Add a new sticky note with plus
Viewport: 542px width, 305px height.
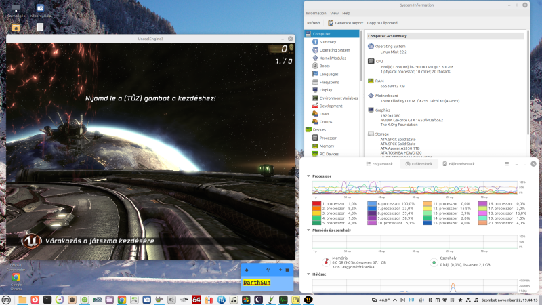click(x=280, y=270)
